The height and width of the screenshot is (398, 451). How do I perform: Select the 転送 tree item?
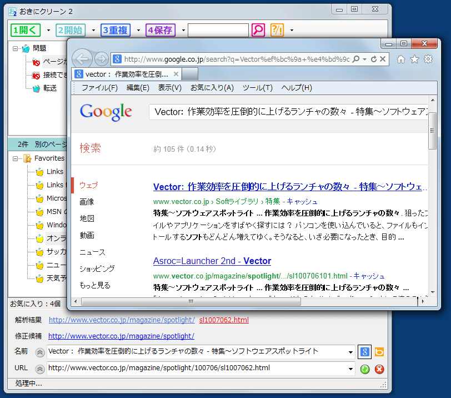tap(50, 88)
